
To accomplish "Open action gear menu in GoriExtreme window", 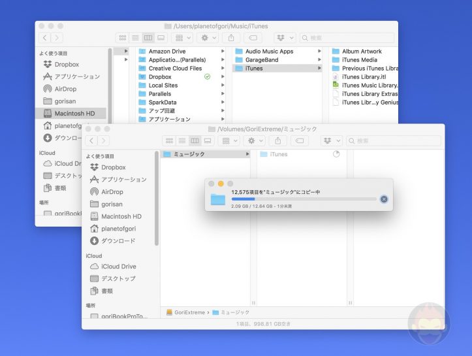I will (255, 140).
